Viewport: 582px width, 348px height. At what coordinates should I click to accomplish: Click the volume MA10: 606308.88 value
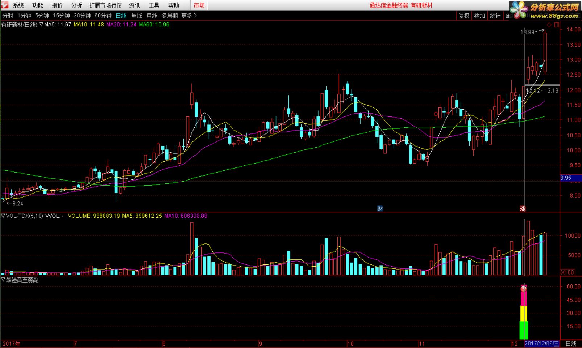[186, 216]
